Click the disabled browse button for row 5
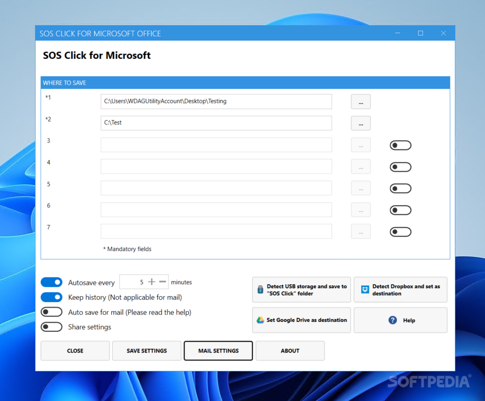The image size is (485, 401). [360, 188]
